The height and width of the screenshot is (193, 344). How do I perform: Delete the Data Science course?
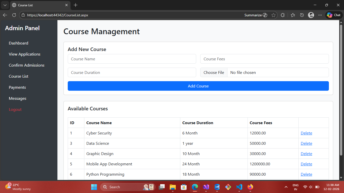point(306,143)
